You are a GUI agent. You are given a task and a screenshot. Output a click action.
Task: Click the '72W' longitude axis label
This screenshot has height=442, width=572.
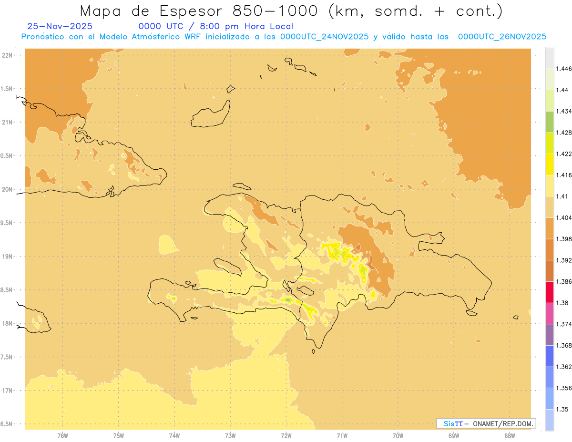(286, 436)
